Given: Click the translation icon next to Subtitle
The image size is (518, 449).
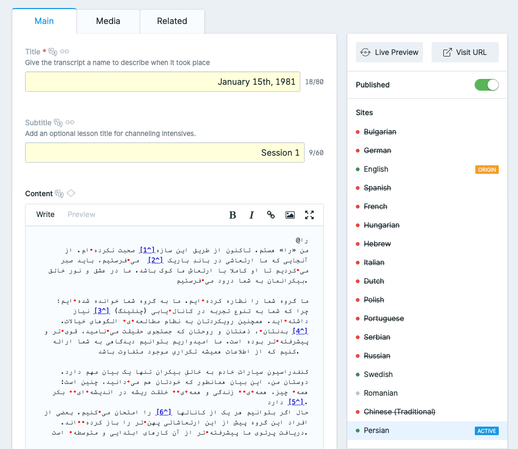Looking at the screenshot, I should pos(59,122).
